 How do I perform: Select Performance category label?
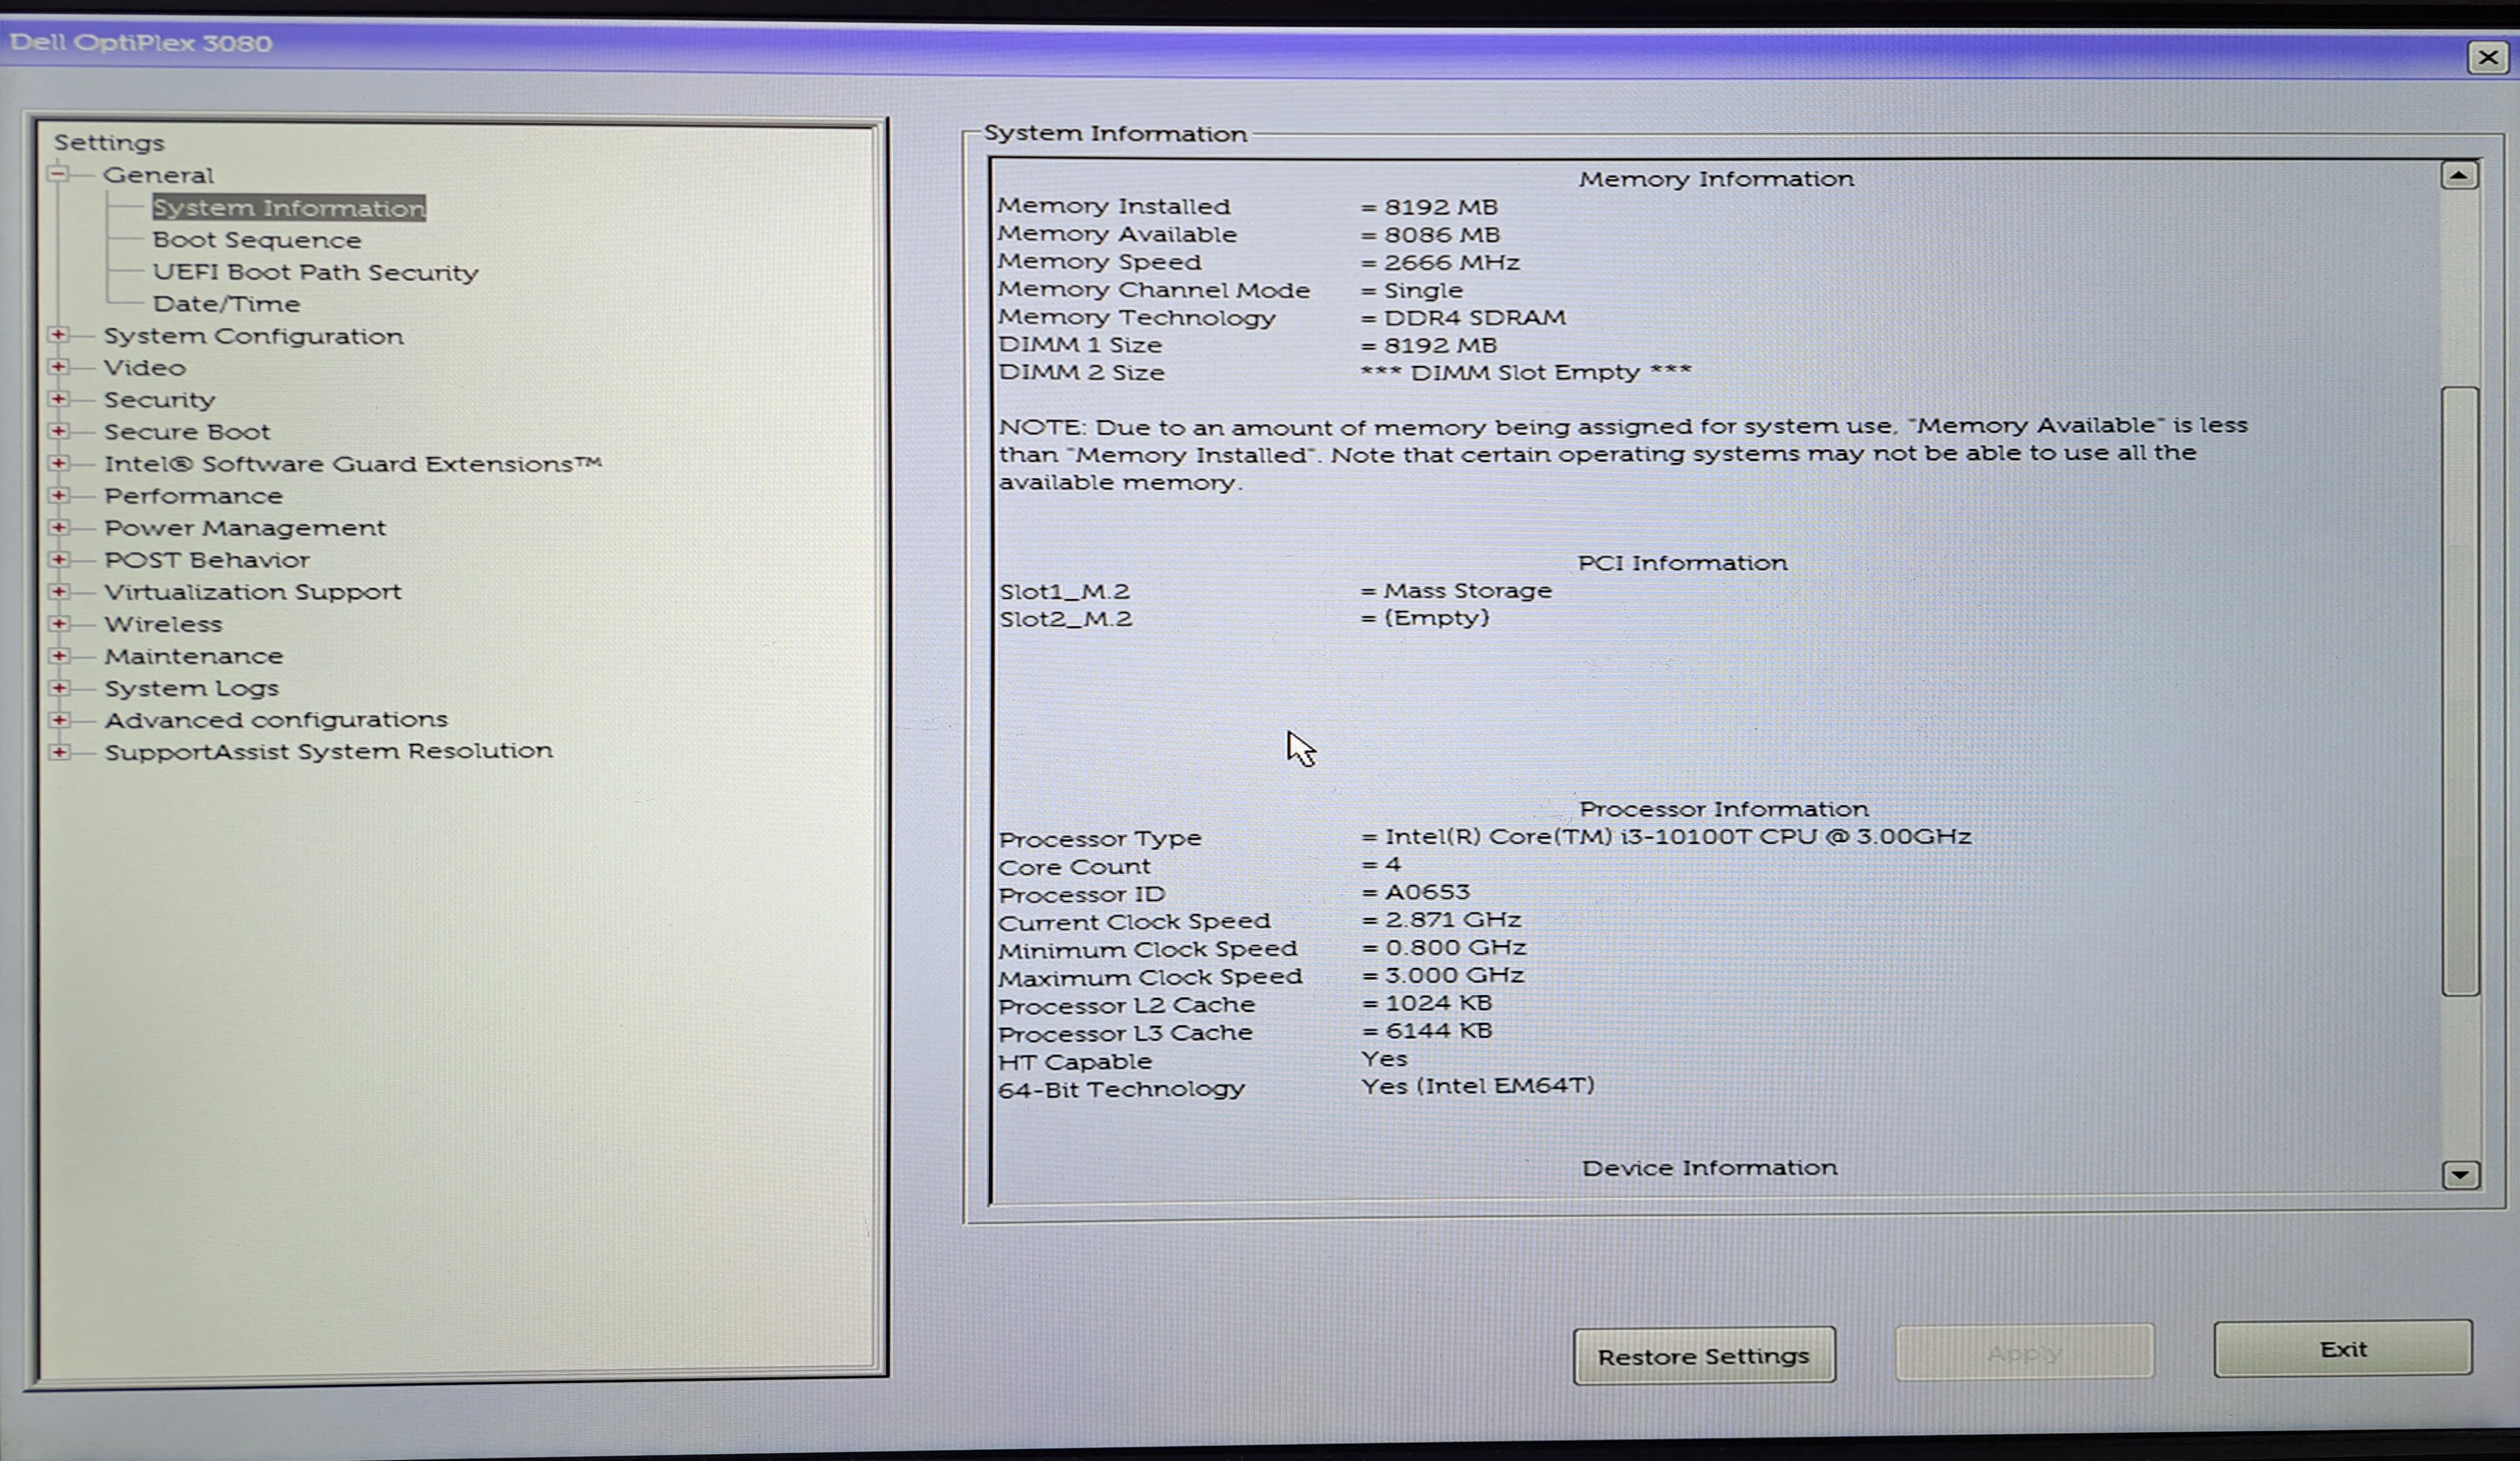(193, 496)
